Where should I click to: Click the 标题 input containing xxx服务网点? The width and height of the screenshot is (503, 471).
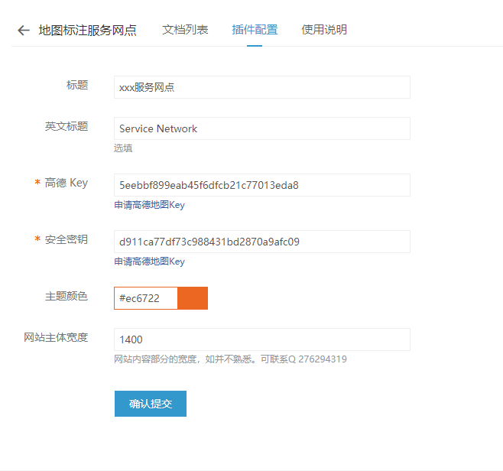click(x=262, y=87)
